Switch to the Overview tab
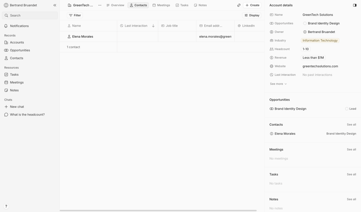 tap(116, 5)
